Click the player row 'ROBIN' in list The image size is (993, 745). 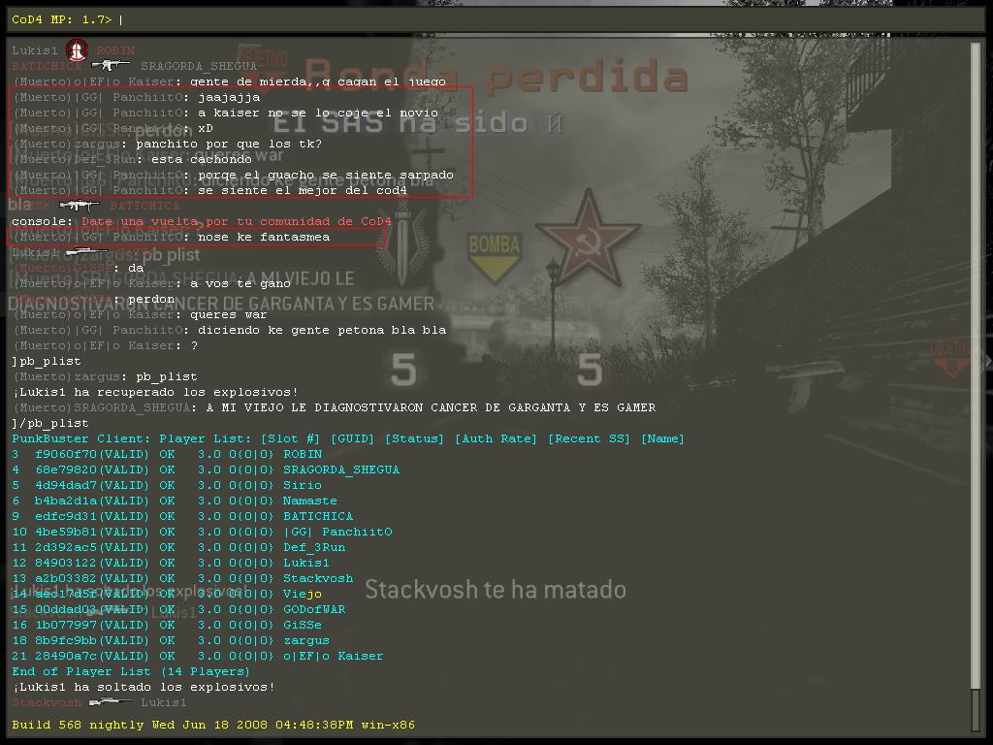pyautogui.click(x=167, y=454)
